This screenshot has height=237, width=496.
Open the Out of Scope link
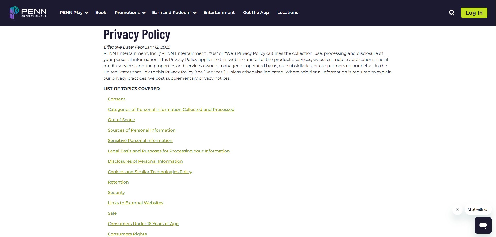(122, 120)
